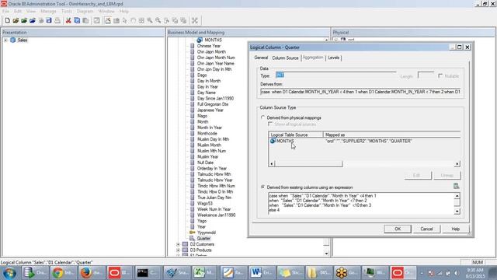Open the Diagram menu
The image size is (497, 280).
point(85,11)
